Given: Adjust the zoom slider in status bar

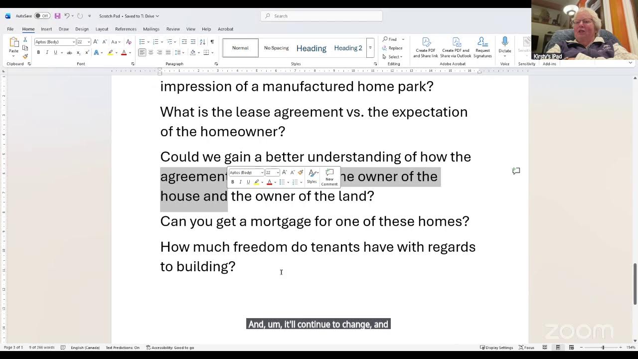Looking at the screenshot, I should [x=603, y=348].
